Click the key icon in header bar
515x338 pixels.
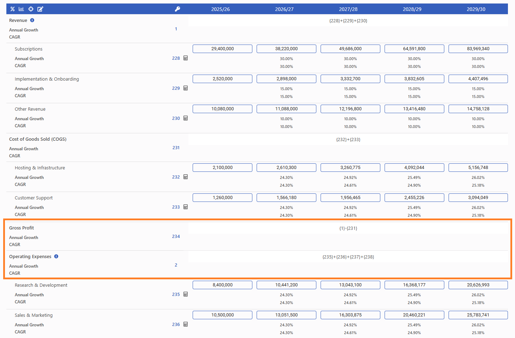pyautogui.click(x=177, y=9)
